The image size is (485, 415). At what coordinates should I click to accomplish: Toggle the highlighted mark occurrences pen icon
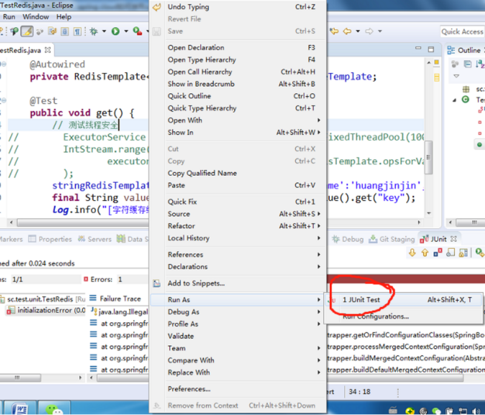pos(27,32)
